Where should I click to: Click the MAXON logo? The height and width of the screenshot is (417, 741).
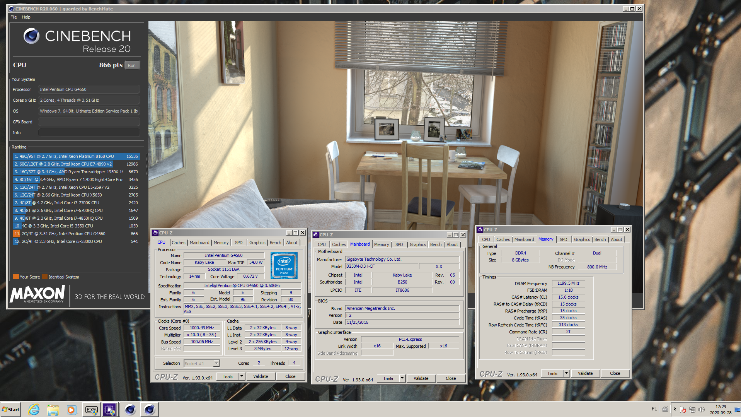pos(37,295)
